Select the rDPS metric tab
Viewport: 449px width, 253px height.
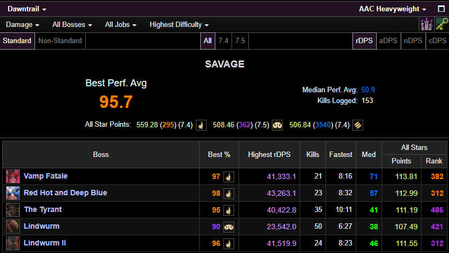pos(364,41)
